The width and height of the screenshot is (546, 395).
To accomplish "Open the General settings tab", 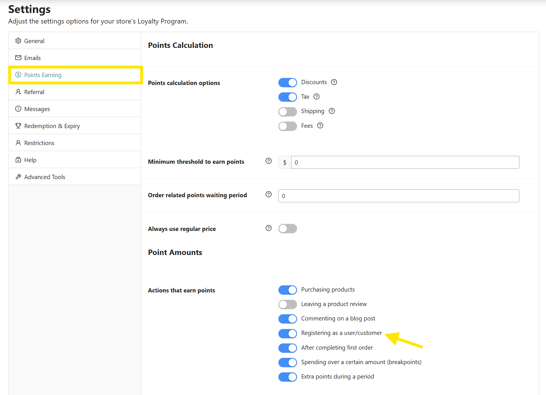I will click(75, 41).
